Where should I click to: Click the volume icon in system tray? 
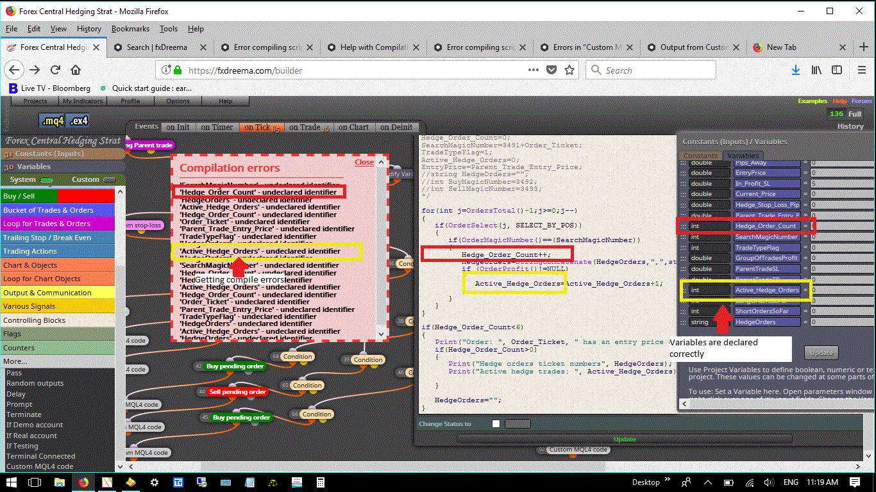(768, 482)
